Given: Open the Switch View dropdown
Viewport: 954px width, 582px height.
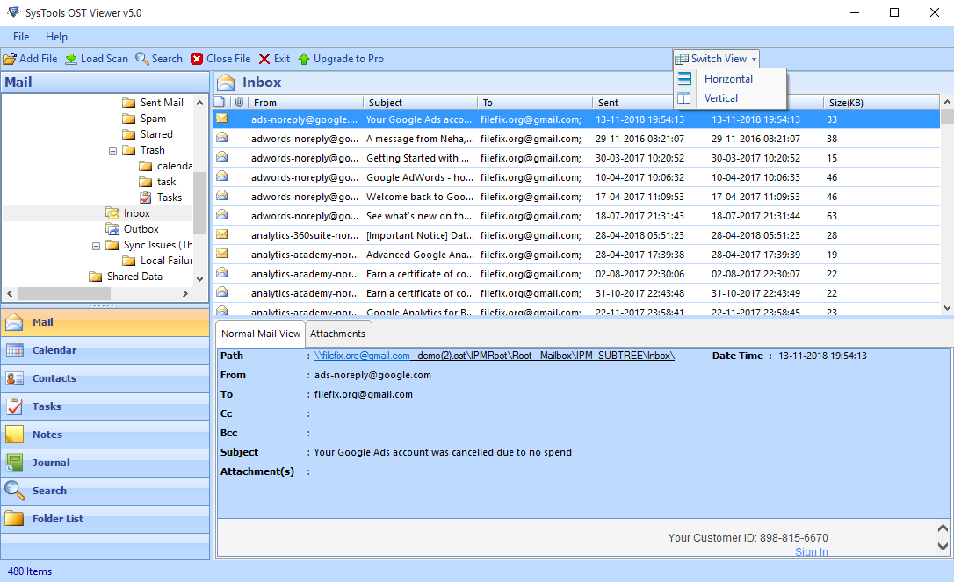Looking at the screenshot, I should (717, 59).
